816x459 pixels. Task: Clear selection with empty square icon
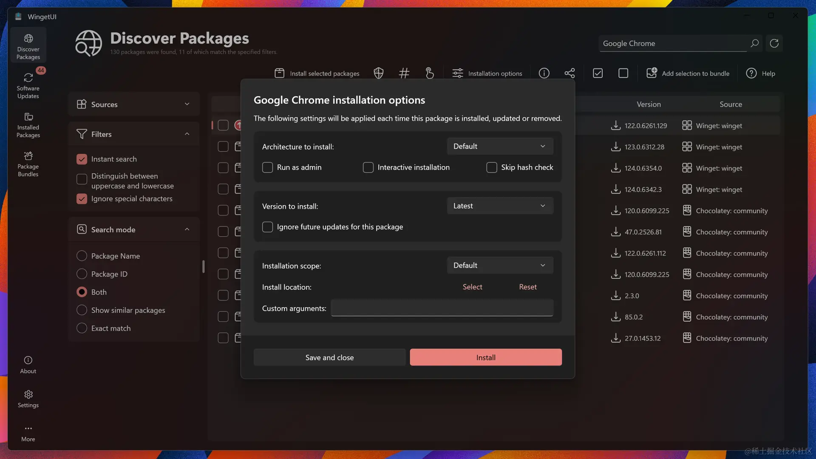point(623,73)
